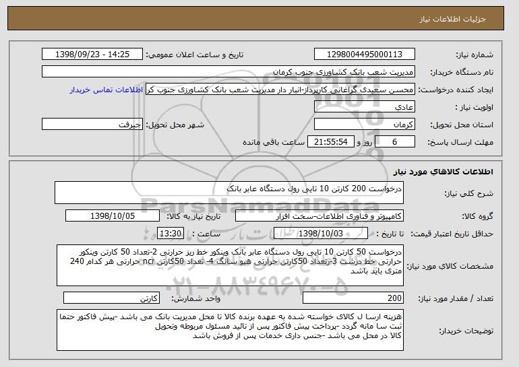Select the گروه کالا label
The width and height of the screenshot is (519, 367).
pos(478,216)
